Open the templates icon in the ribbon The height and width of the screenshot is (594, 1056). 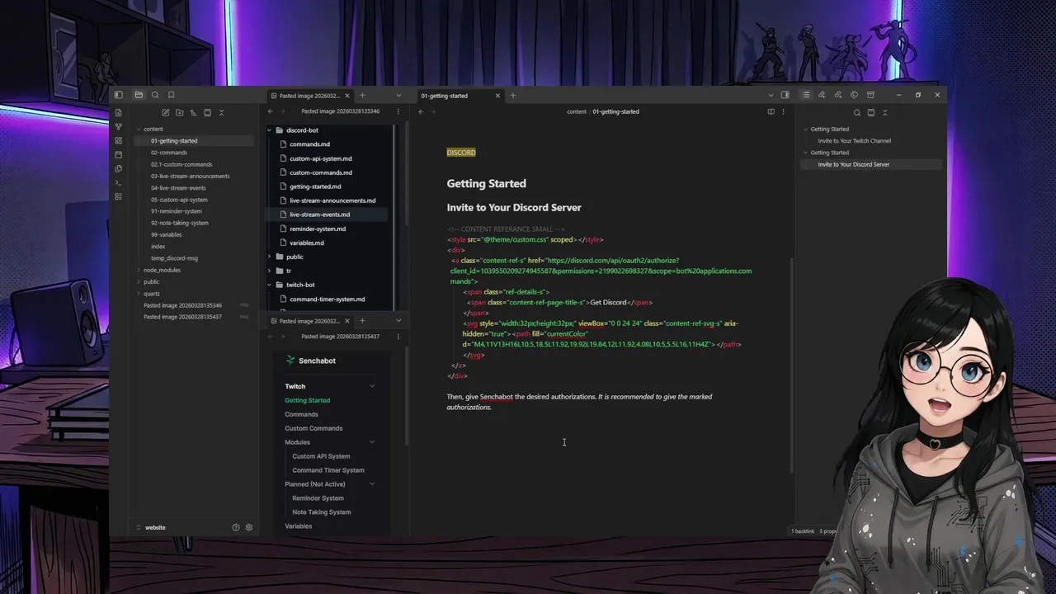[118, 168]
